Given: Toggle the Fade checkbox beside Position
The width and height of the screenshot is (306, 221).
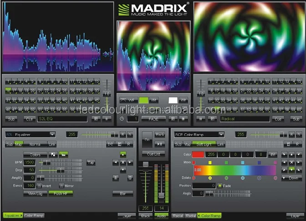Looking at the screenshot, I should point(220,185).
